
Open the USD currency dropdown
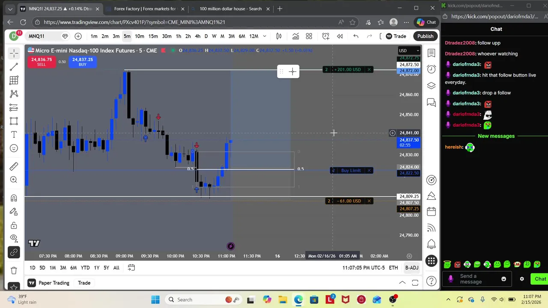tap(409, 50)
